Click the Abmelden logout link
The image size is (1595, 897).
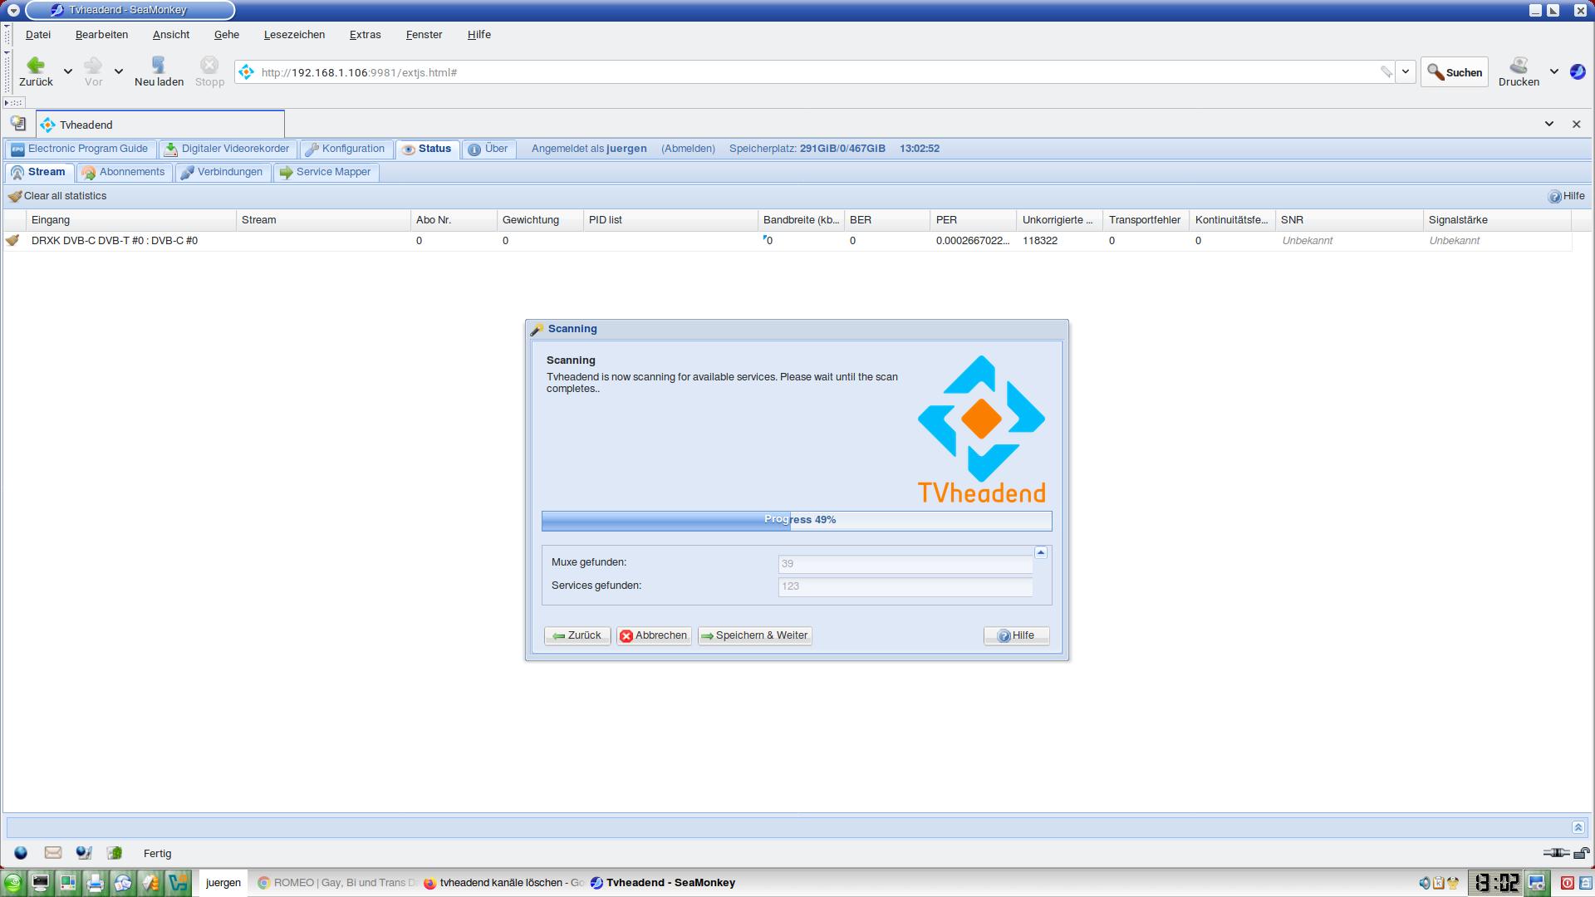688,149
